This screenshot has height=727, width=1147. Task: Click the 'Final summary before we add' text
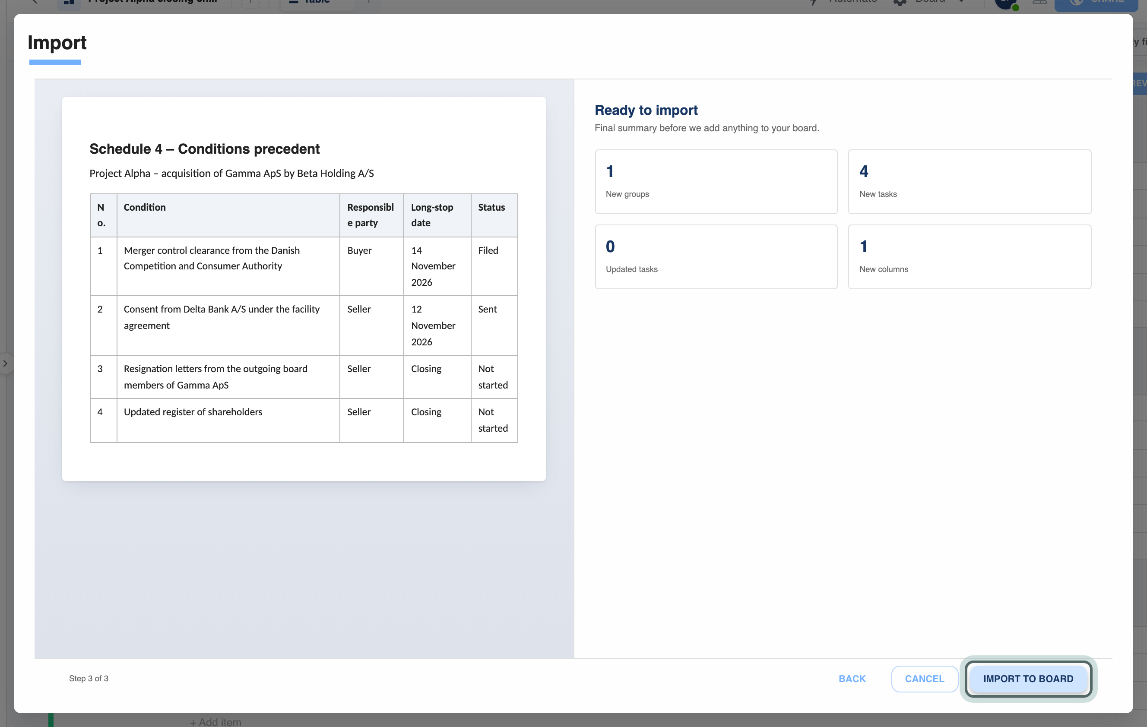pyautogui.click(x=707, y=128)
